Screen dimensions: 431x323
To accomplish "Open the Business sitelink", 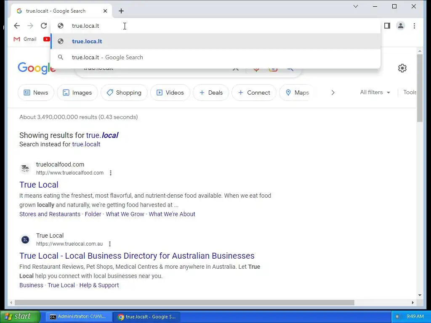I will pos(31,285).
